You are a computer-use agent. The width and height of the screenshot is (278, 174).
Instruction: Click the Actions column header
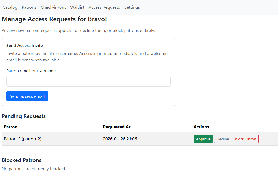(201, 127)
